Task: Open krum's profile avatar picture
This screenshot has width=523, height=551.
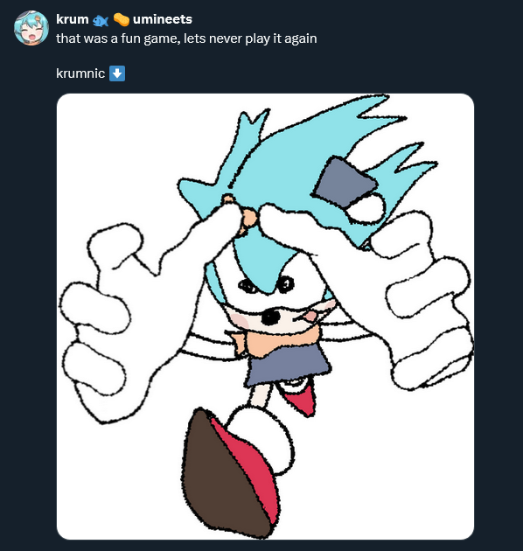Action: pos(31,28)
